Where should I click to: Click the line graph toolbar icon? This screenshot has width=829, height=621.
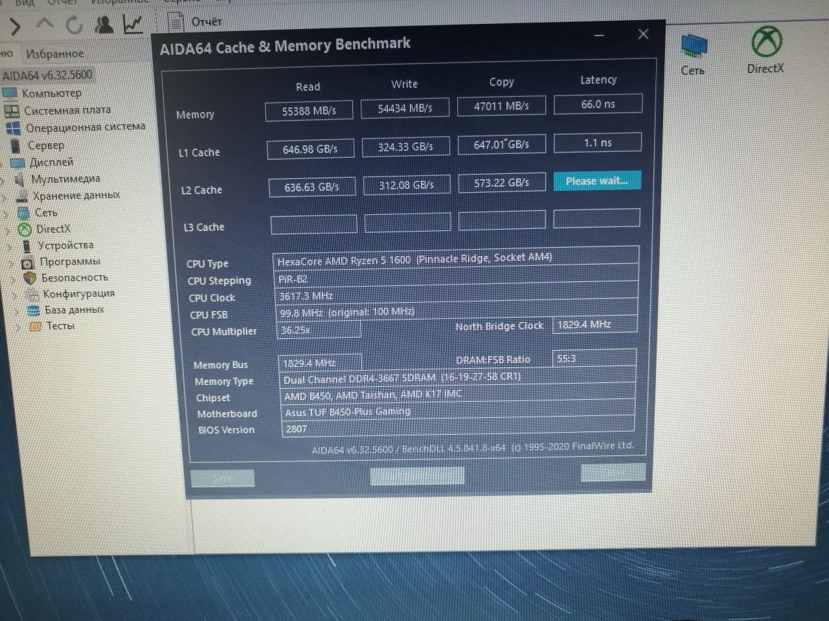pos(133,24)
